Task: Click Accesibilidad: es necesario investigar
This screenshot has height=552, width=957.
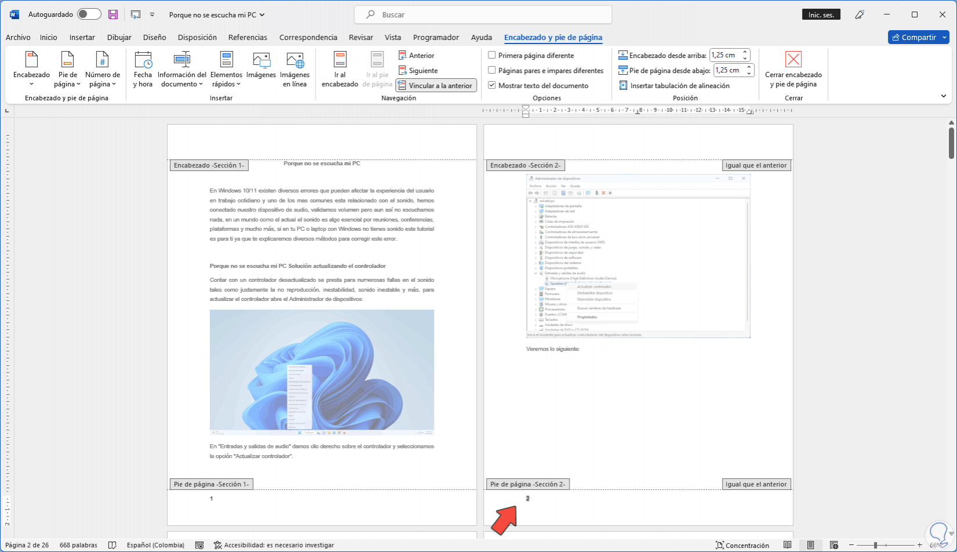Action: click(274, 545)
